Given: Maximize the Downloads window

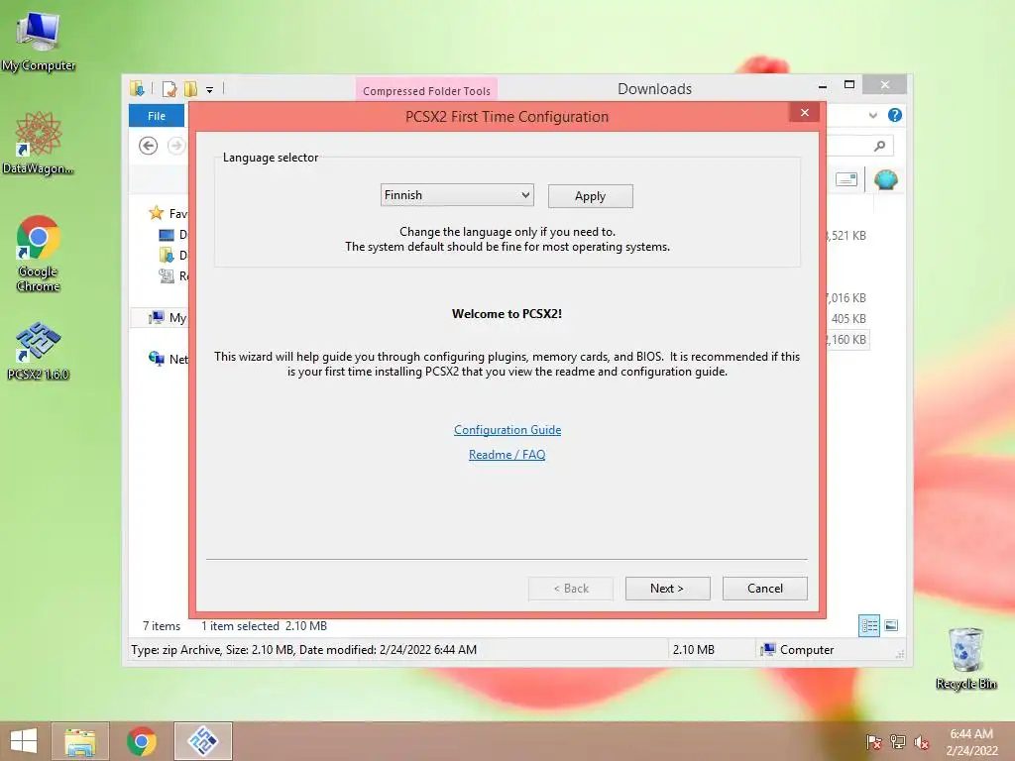Looking at the screenshot, I should [849, 85].
